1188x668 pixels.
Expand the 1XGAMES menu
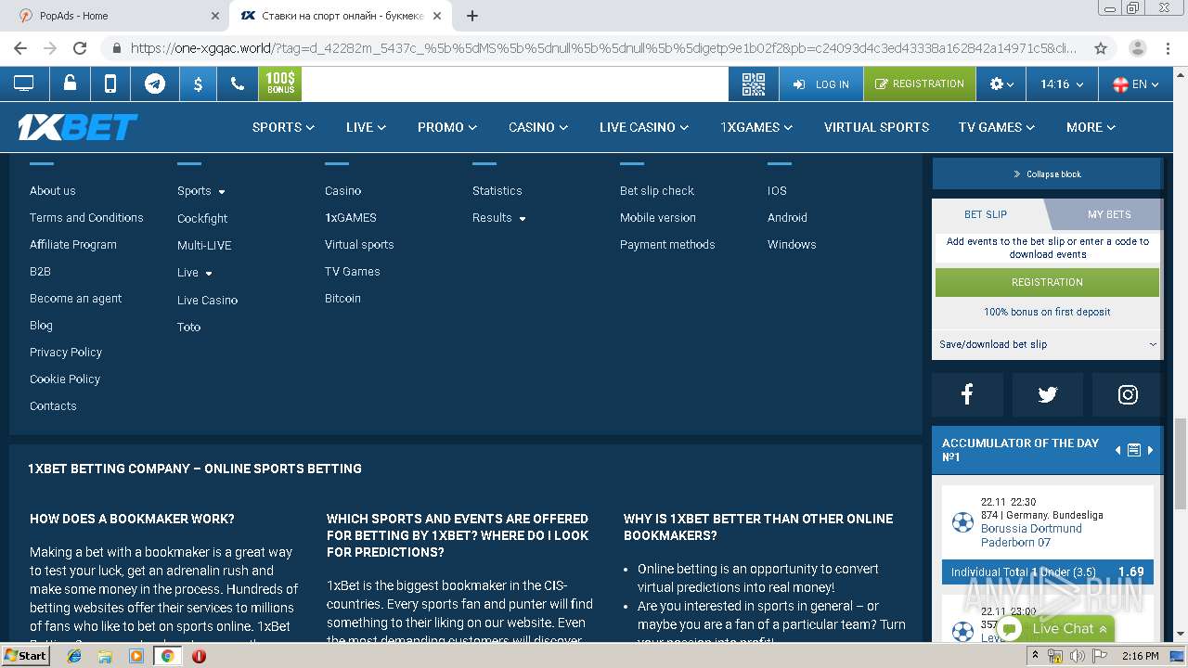(x=756, y=127)
